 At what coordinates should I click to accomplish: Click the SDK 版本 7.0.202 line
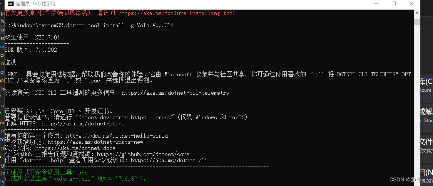tap(31, 50)
